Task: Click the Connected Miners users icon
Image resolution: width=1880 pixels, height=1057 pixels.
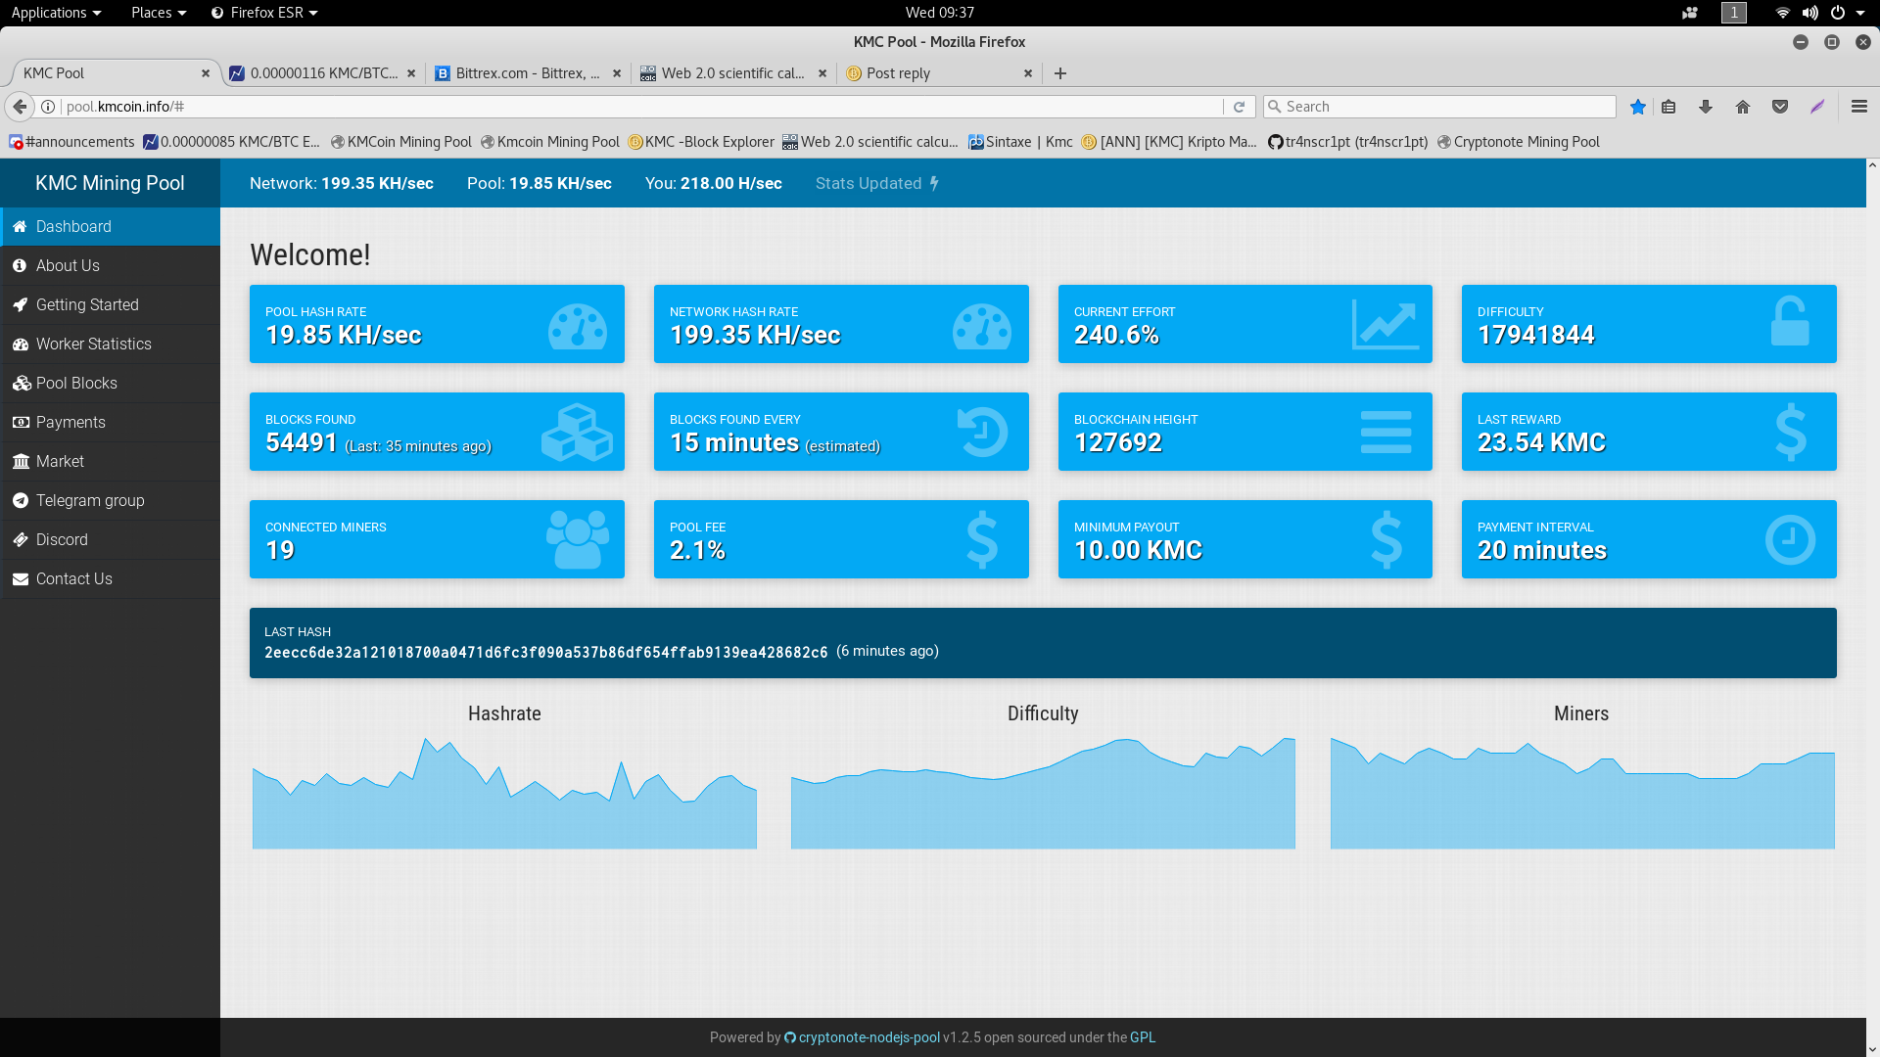Action: point(578,539)
